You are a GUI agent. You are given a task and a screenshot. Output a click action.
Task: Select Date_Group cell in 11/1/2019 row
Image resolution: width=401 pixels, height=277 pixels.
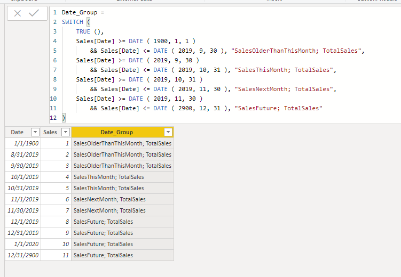(x=122, y=199)
